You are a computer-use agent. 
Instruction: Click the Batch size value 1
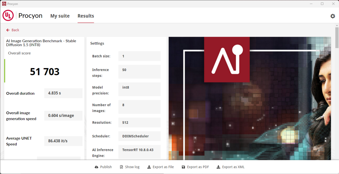pos(140,56)
